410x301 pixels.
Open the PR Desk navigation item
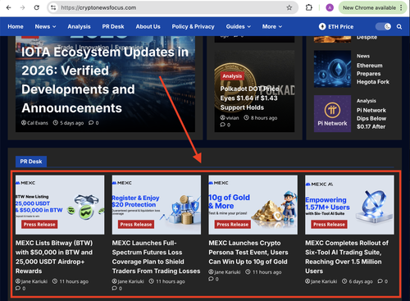coord(113,26)
